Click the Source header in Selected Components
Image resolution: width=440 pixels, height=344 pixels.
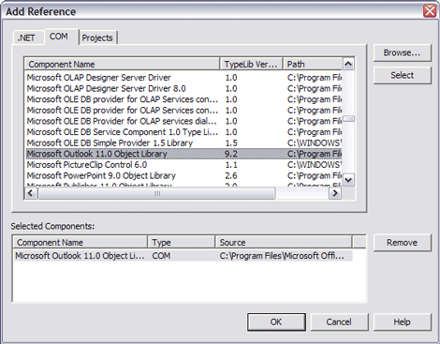click(284, 243)
